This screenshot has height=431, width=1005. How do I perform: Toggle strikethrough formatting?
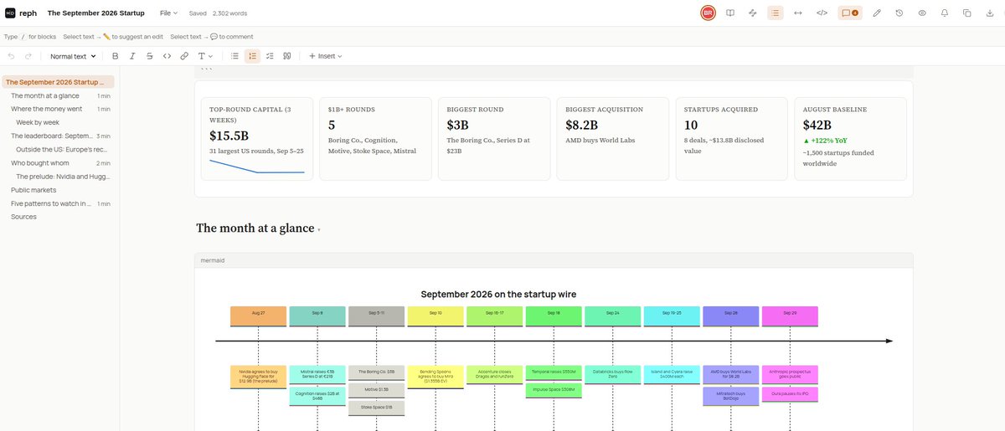pos(149,56)
